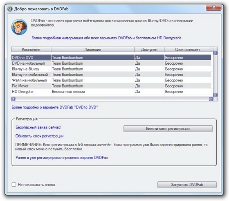Screen dimensions: 229x201
Task: Sort by the "Лицензия" column header
Action: [93, 50]
